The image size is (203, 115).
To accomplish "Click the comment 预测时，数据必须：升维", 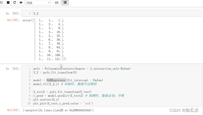I will 105,96.
